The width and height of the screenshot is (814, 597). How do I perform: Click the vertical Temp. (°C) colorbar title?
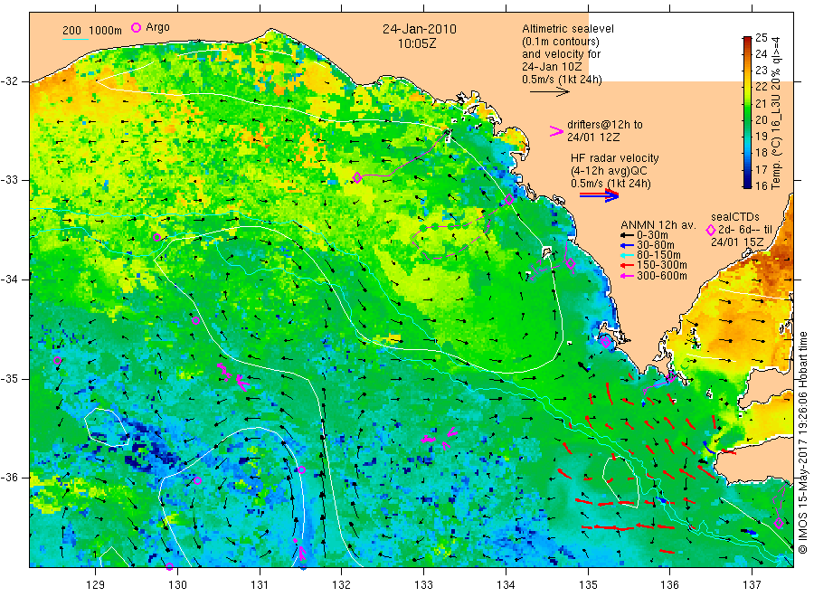tap(776, 112)
